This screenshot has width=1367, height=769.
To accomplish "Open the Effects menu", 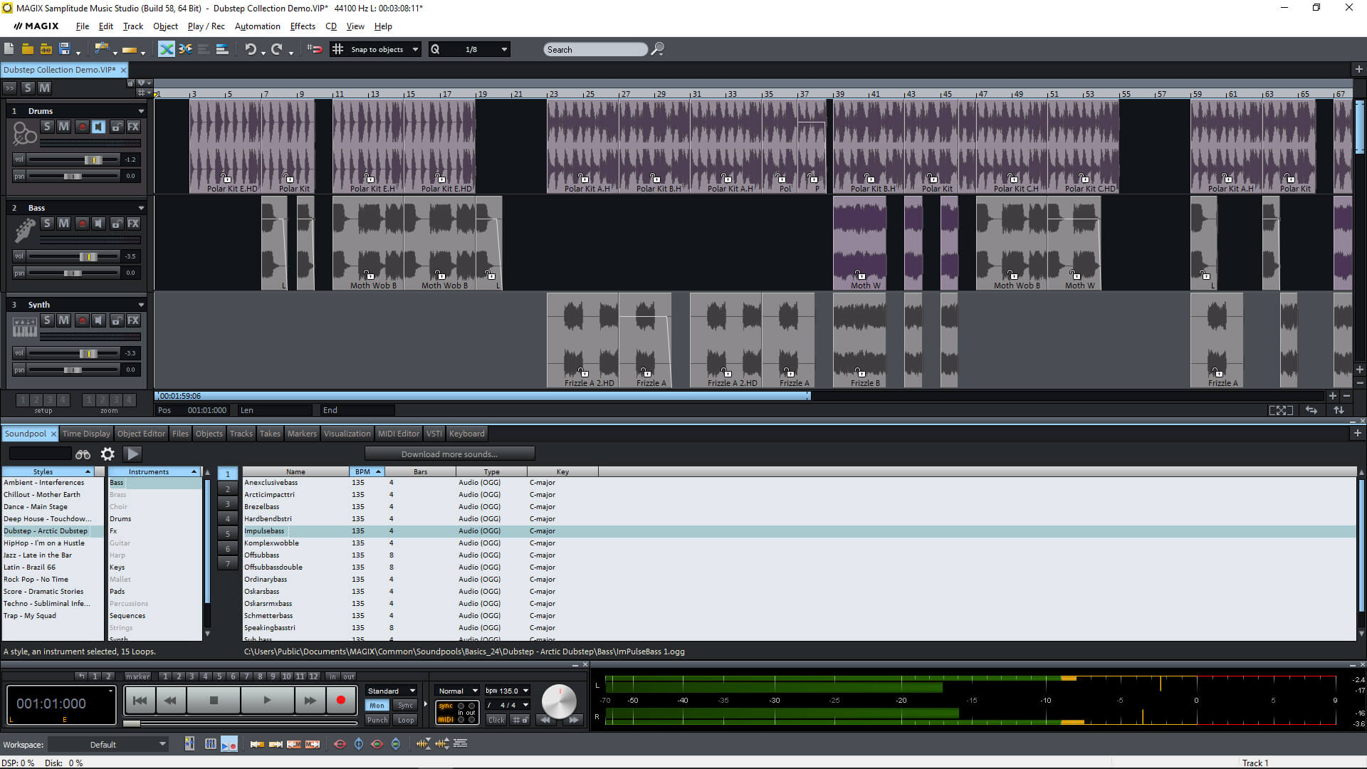I will (x=303, y=26).
